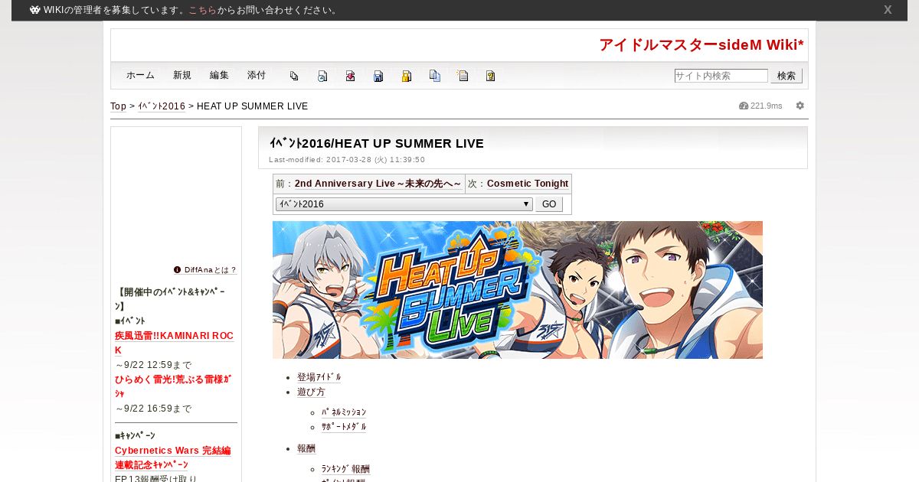Click the speedometer icon beside 221.9ms
The width and height of the screenshot is (919, 482).
744,106
